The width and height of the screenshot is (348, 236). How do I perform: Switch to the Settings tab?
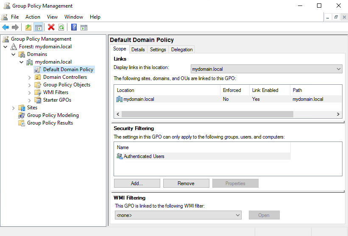click(158, 50)
